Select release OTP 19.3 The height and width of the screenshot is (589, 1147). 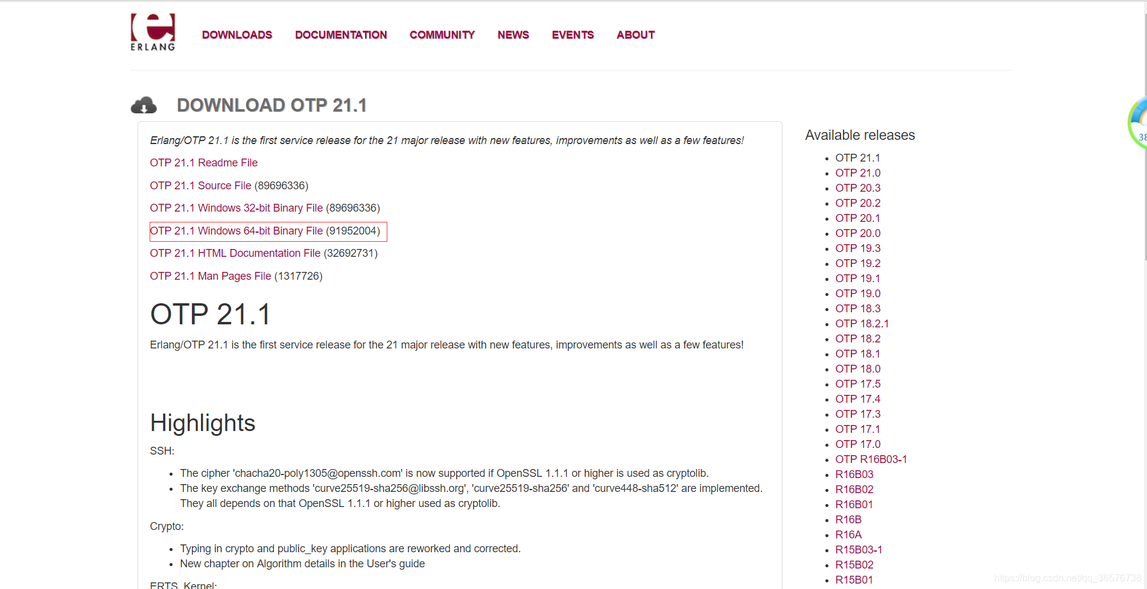click(857, 248)
